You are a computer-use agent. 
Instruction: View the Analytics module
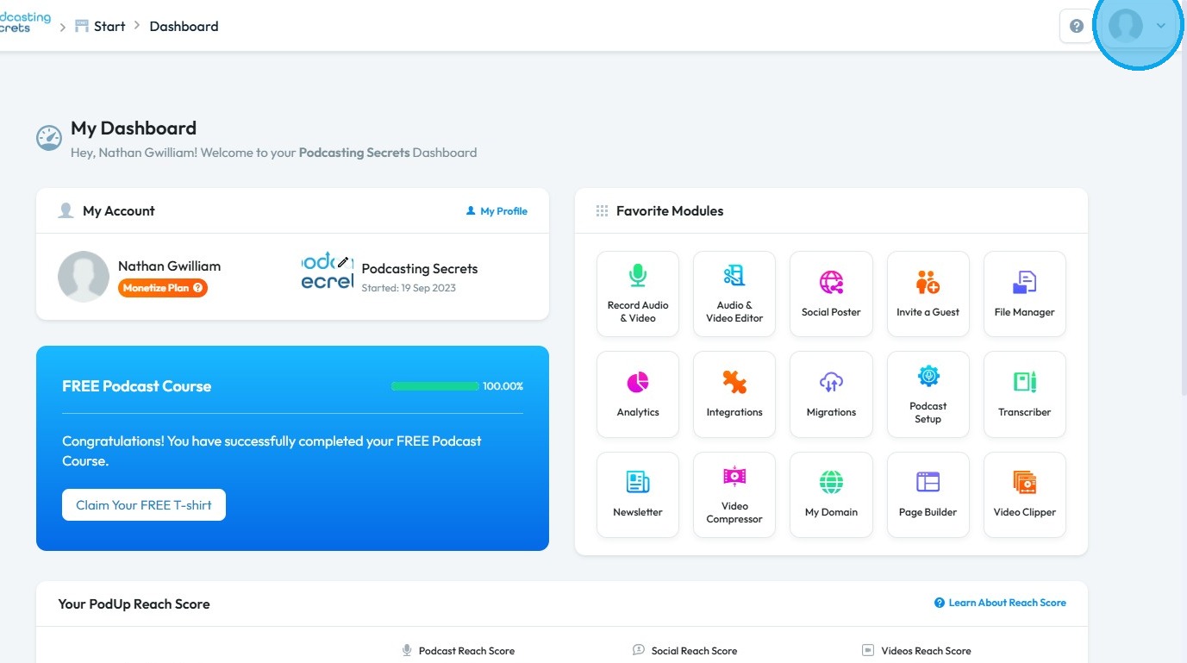pos(638,394)
